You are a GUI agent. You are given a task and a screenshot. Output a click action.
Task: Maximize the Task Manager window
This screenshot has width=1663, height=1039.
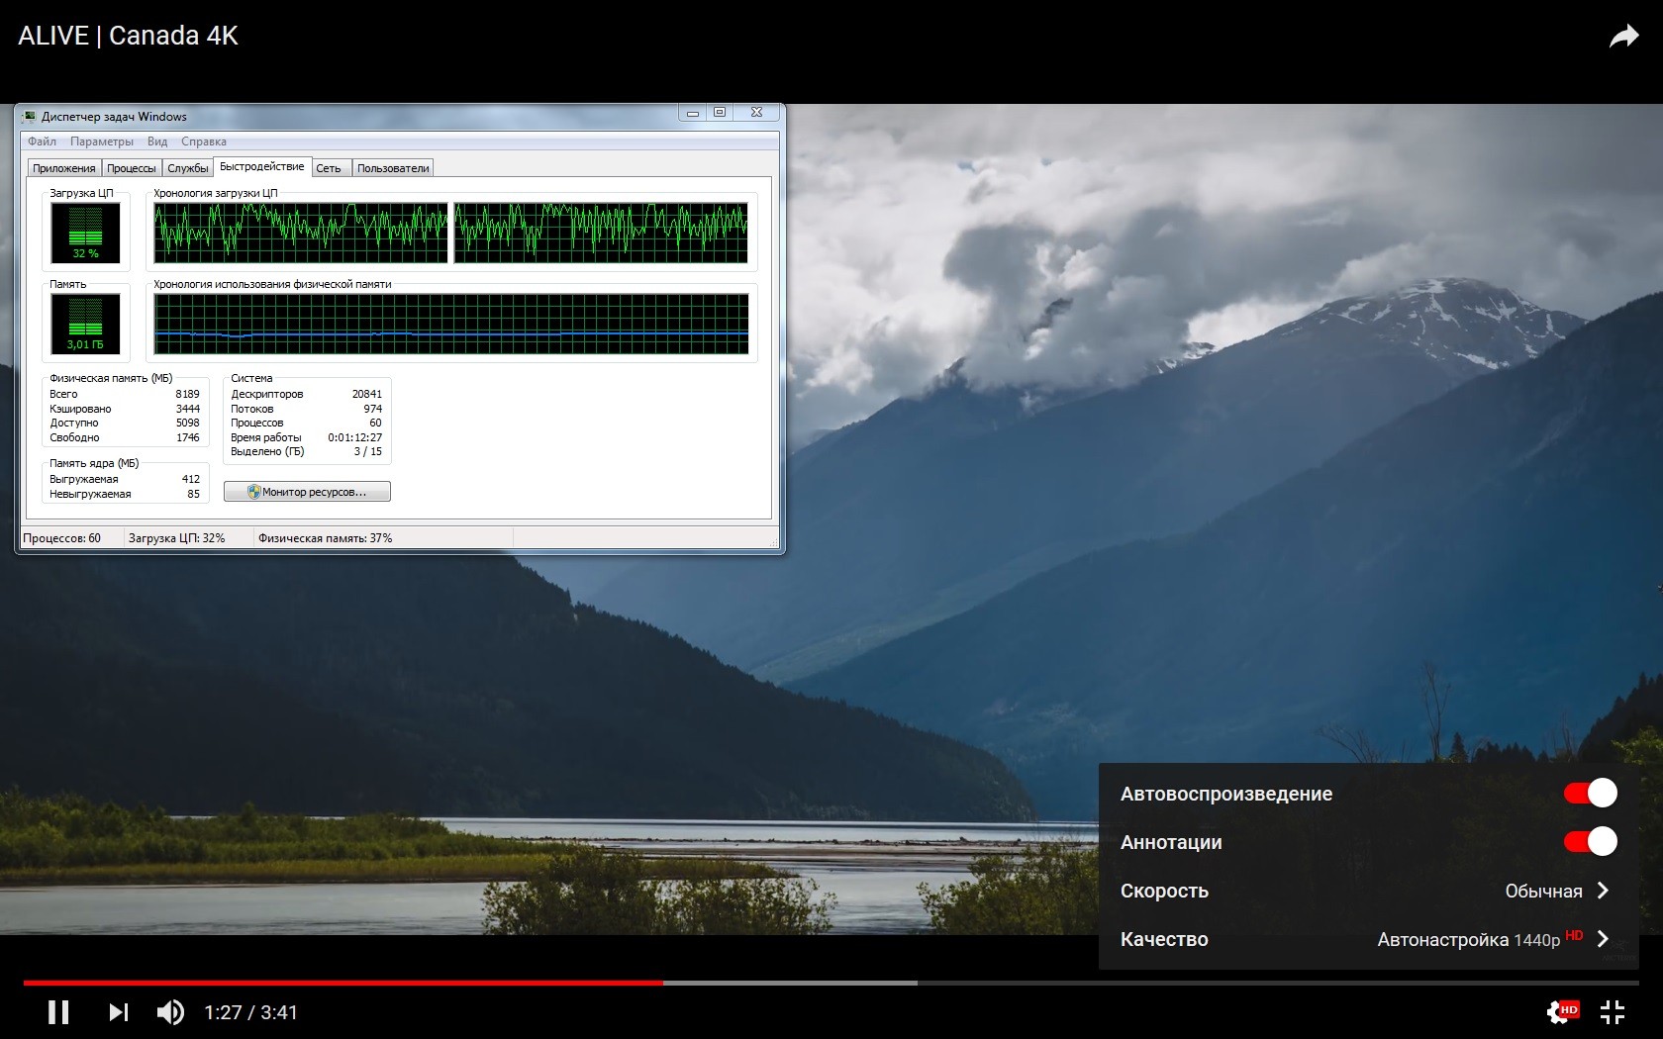pos(720,113)
